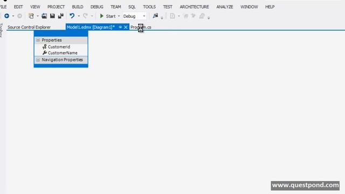Open the TOOLS menu
The height and width of the screenshot is (194, 345).
click(x=149, y=7)
